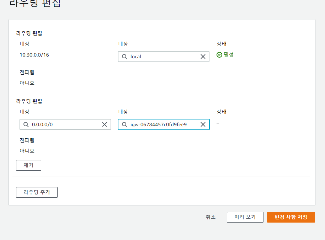Click the 아니요 value under the second 전파됨
Screen dimensions: 325x240
pyautogui.click(x=27, y=151)
